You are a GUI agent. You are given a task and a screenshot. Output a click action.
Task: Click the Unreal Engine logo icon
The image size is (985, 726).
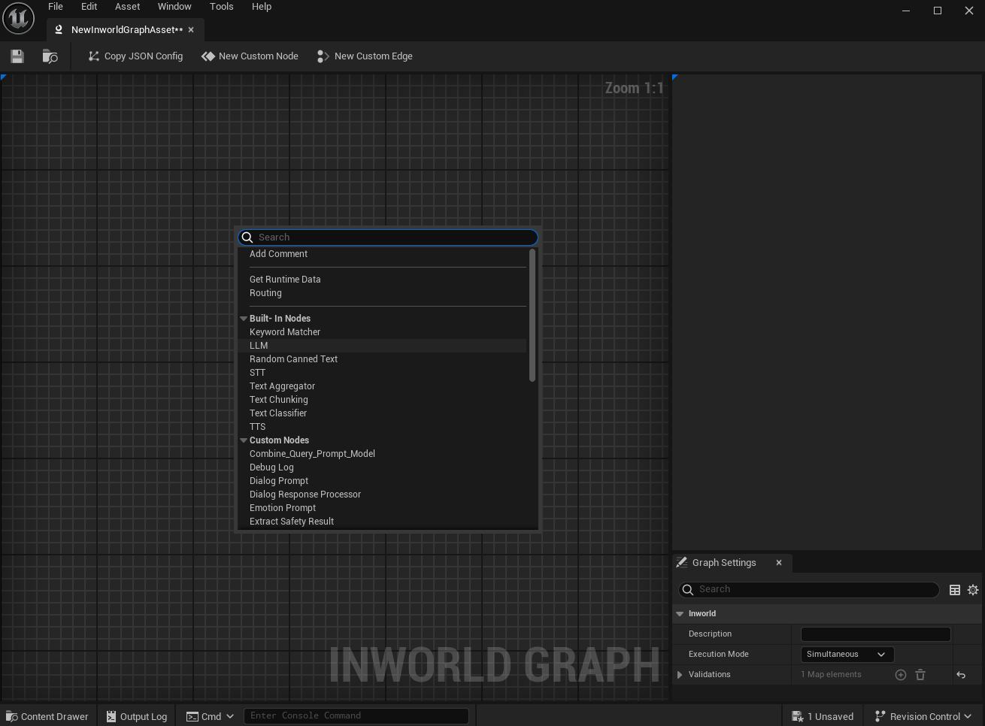(18, 18)
